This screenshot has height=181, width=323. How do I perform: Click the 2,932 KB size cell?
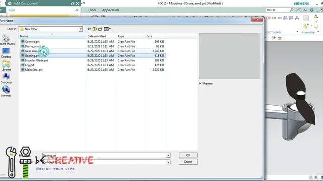tap(158, 70)
